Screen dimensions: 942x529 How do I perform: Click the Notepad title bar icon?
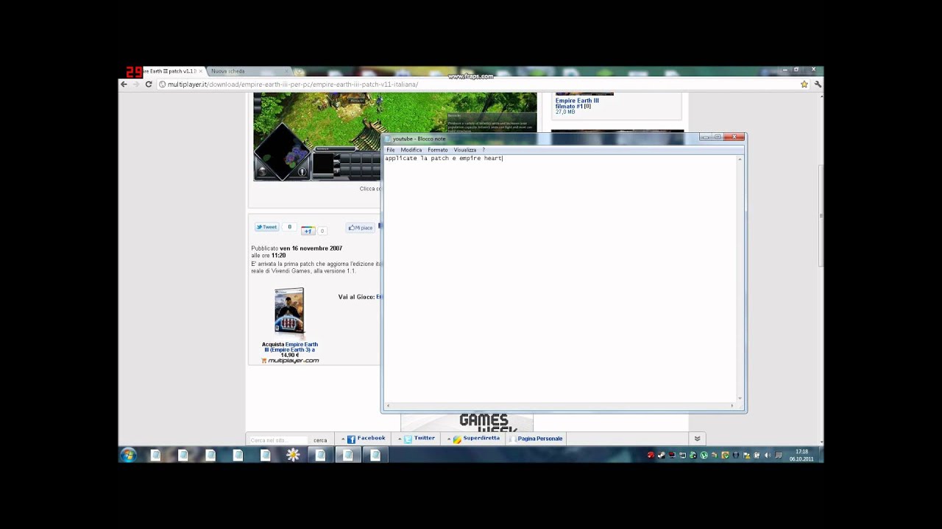click(387, 139)
